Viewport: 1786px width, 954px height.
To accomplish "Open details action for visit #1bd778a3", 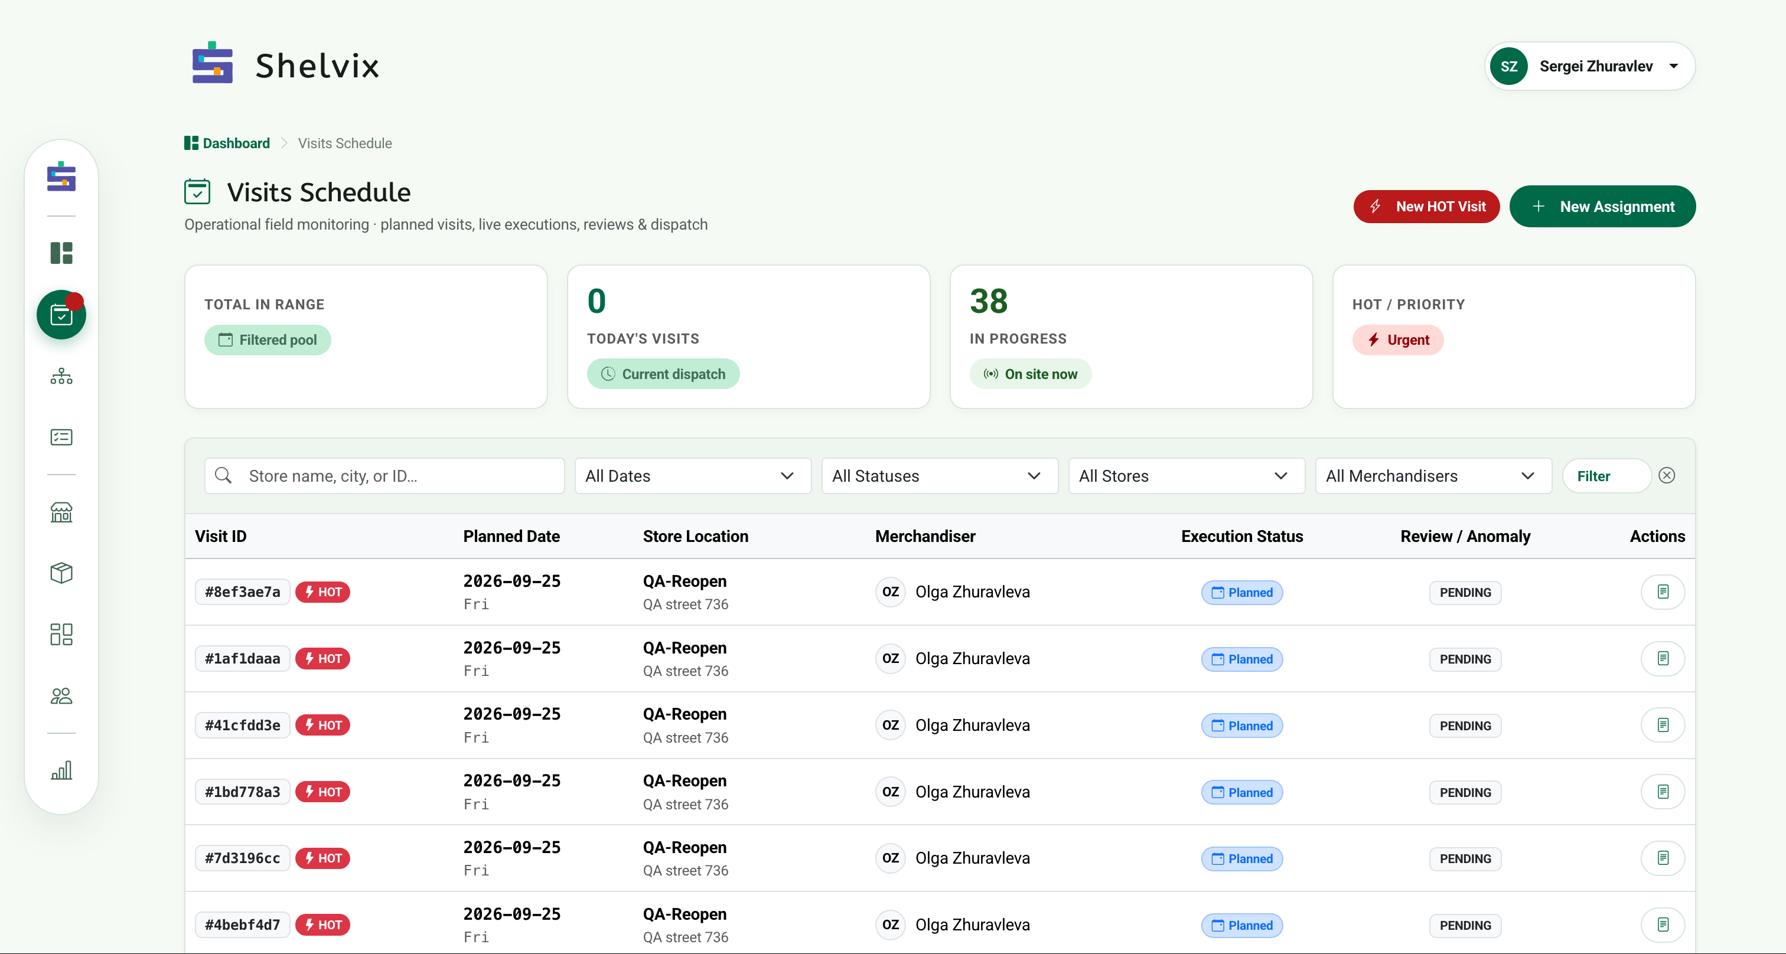I will pos(1663,791).
